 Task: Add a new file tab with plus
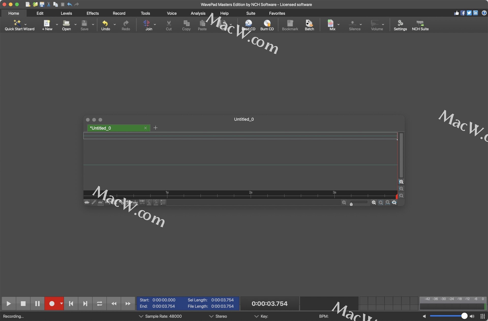point(155,128)
